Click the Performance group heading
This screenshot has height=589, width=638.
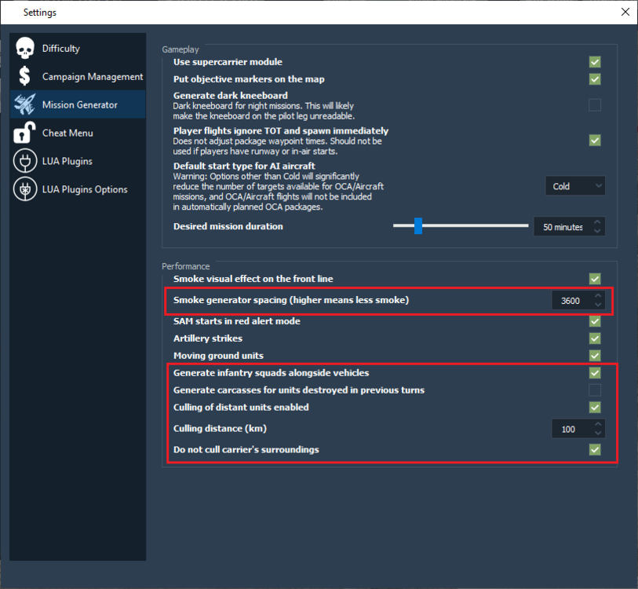[x=185, y=266]
